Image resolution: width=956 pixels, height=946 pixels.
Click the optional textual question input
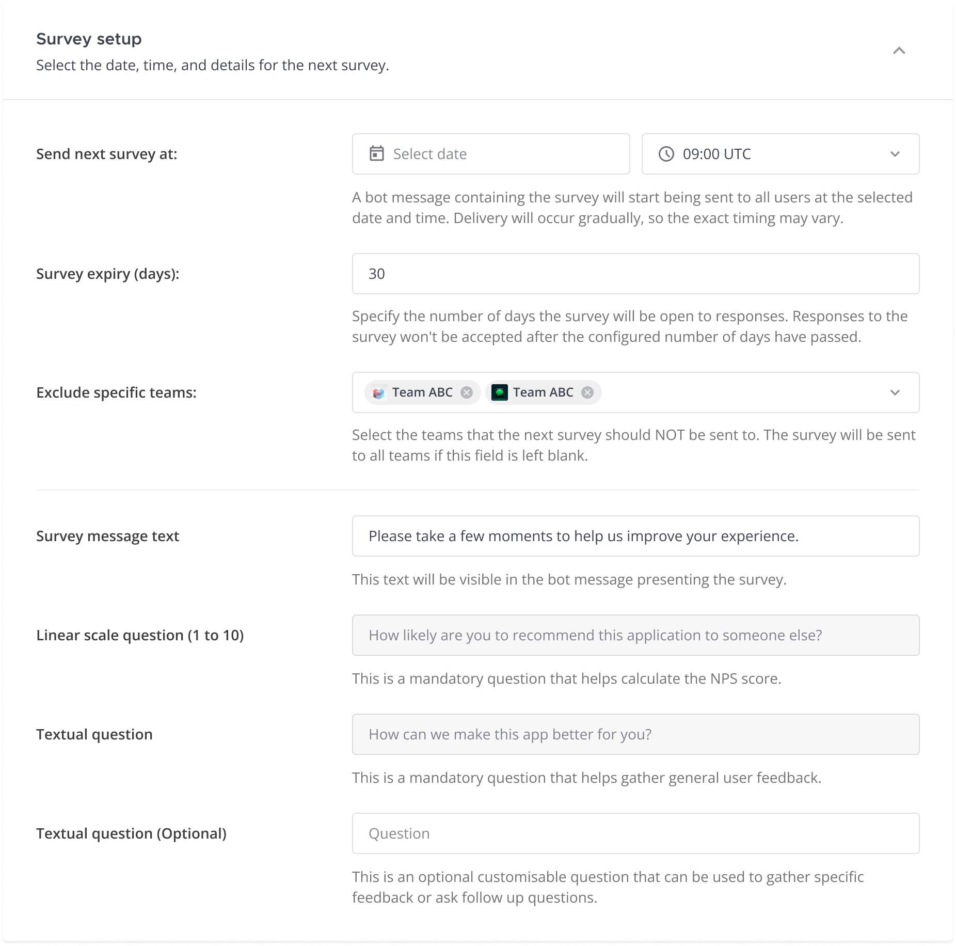coord(635,833)
